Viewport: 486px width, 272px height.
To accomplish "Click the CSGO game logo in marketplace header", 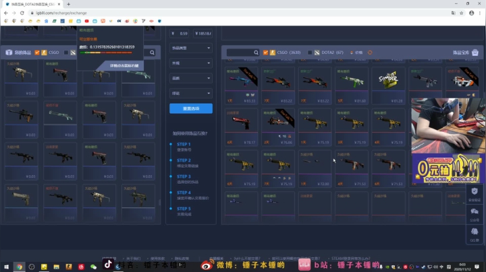I will 273,53.
